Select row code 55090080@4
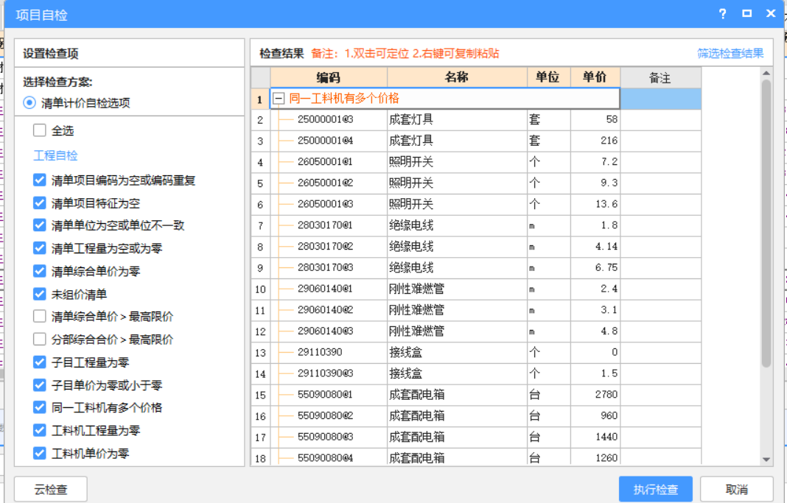 pyautogui.click(x=325, y=457)
